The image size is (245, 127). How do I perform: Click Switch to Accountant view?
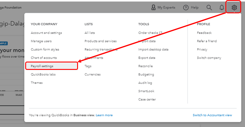[212, 115]
